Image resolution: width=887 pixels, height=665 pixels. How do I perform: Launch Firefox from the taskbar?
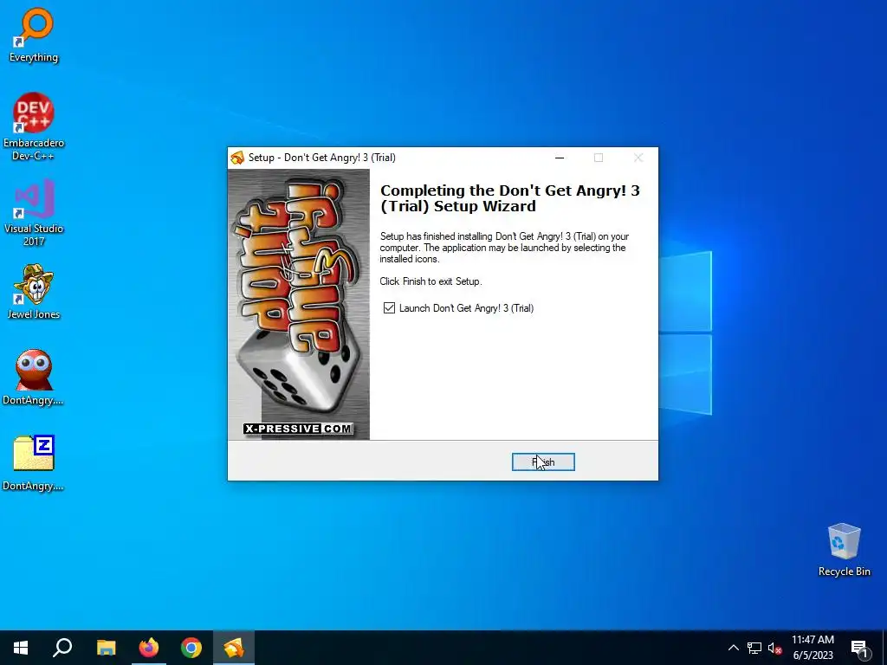[149, 648]
